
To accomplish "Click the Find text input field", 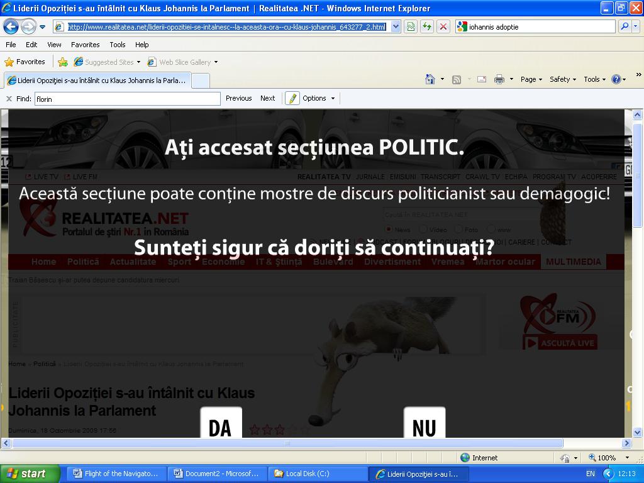I will (127, 99).
